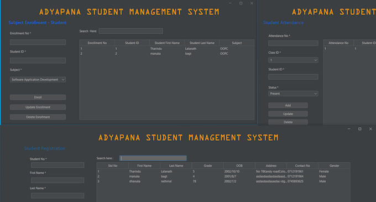Image resolution: width=376 pixels, height=202 pixels.
Task: Select the Student First Name column header
Action: coord(167,43)
